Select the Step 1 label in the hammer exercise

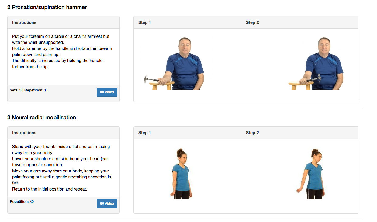(145, 22)
